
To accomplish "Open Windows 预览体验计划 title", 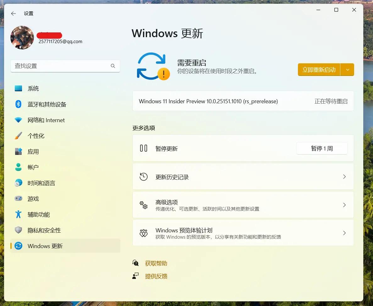I will (x=184, y=230).
